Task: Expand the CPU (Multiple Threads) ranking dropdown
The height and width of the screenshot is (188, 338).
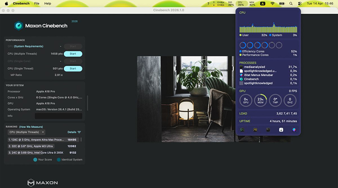Action: point(26,132)
